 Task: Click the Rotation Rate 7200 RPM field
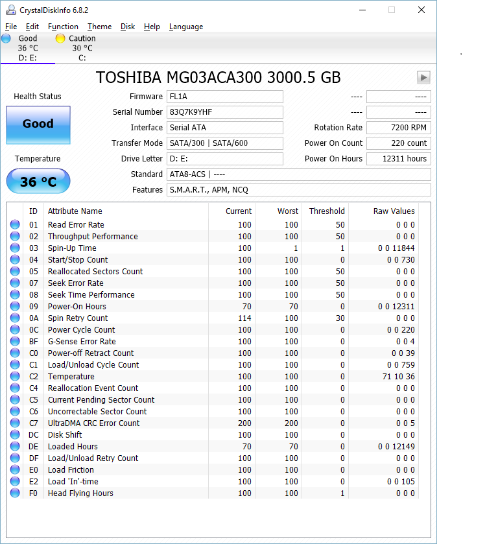click(x=399, y=128)
